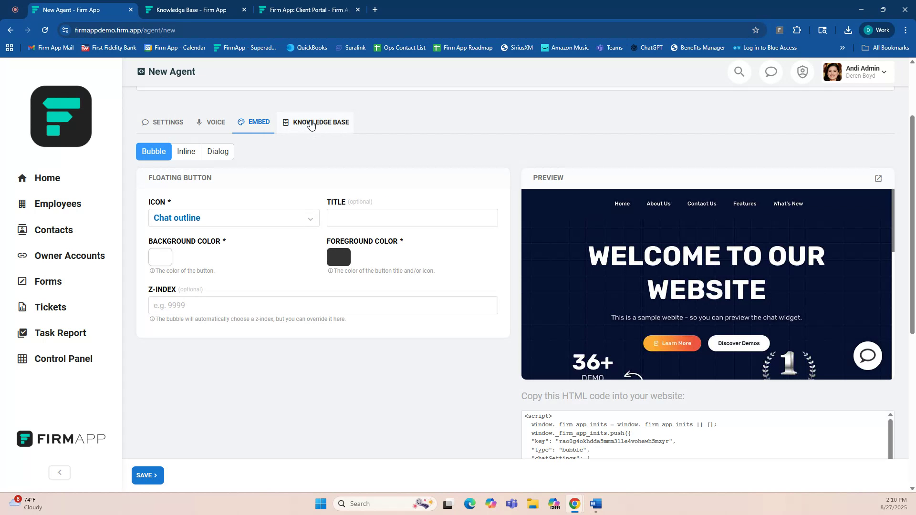This screenshot has height=515, width=916.
Task: Click the FirmApp logo at top of sidebar
Action: [x=61, y=116]
